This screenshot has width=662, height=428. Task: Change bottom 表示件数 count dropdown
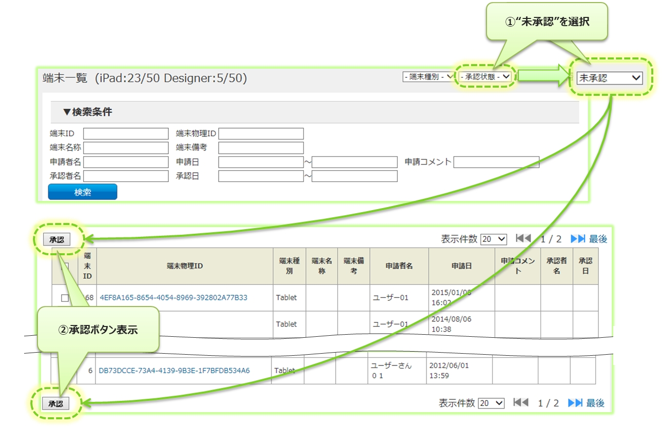point(491,403)
